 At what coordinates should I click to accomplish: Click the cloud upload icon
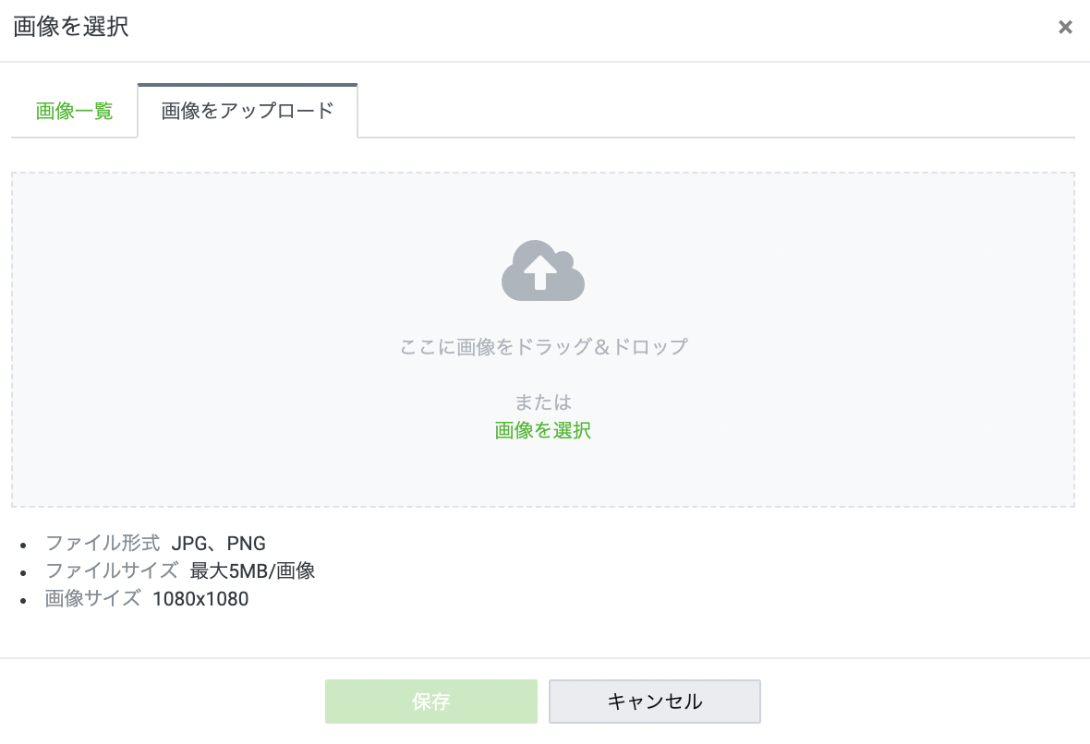[x=543, y=270]
